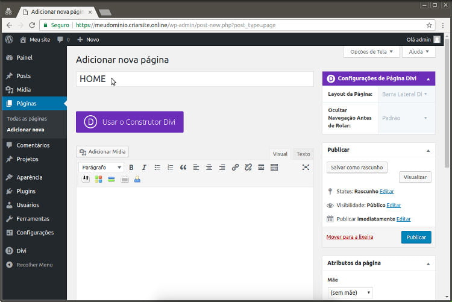Open the Mãe parent page dropdown
Screen dimensions: 452x302
click(350, 292)
